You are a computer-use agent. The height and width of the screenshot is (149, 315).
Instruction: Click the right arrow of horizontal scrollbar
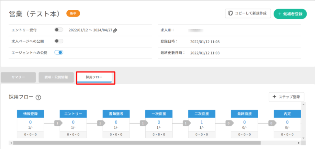[x=299, y=143]
